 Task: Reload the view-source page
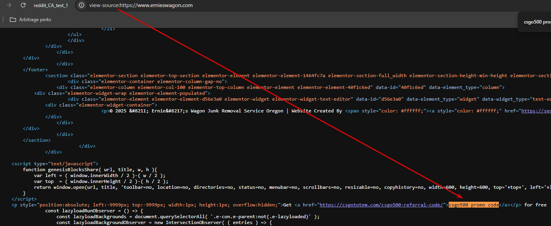click(23, 5)
